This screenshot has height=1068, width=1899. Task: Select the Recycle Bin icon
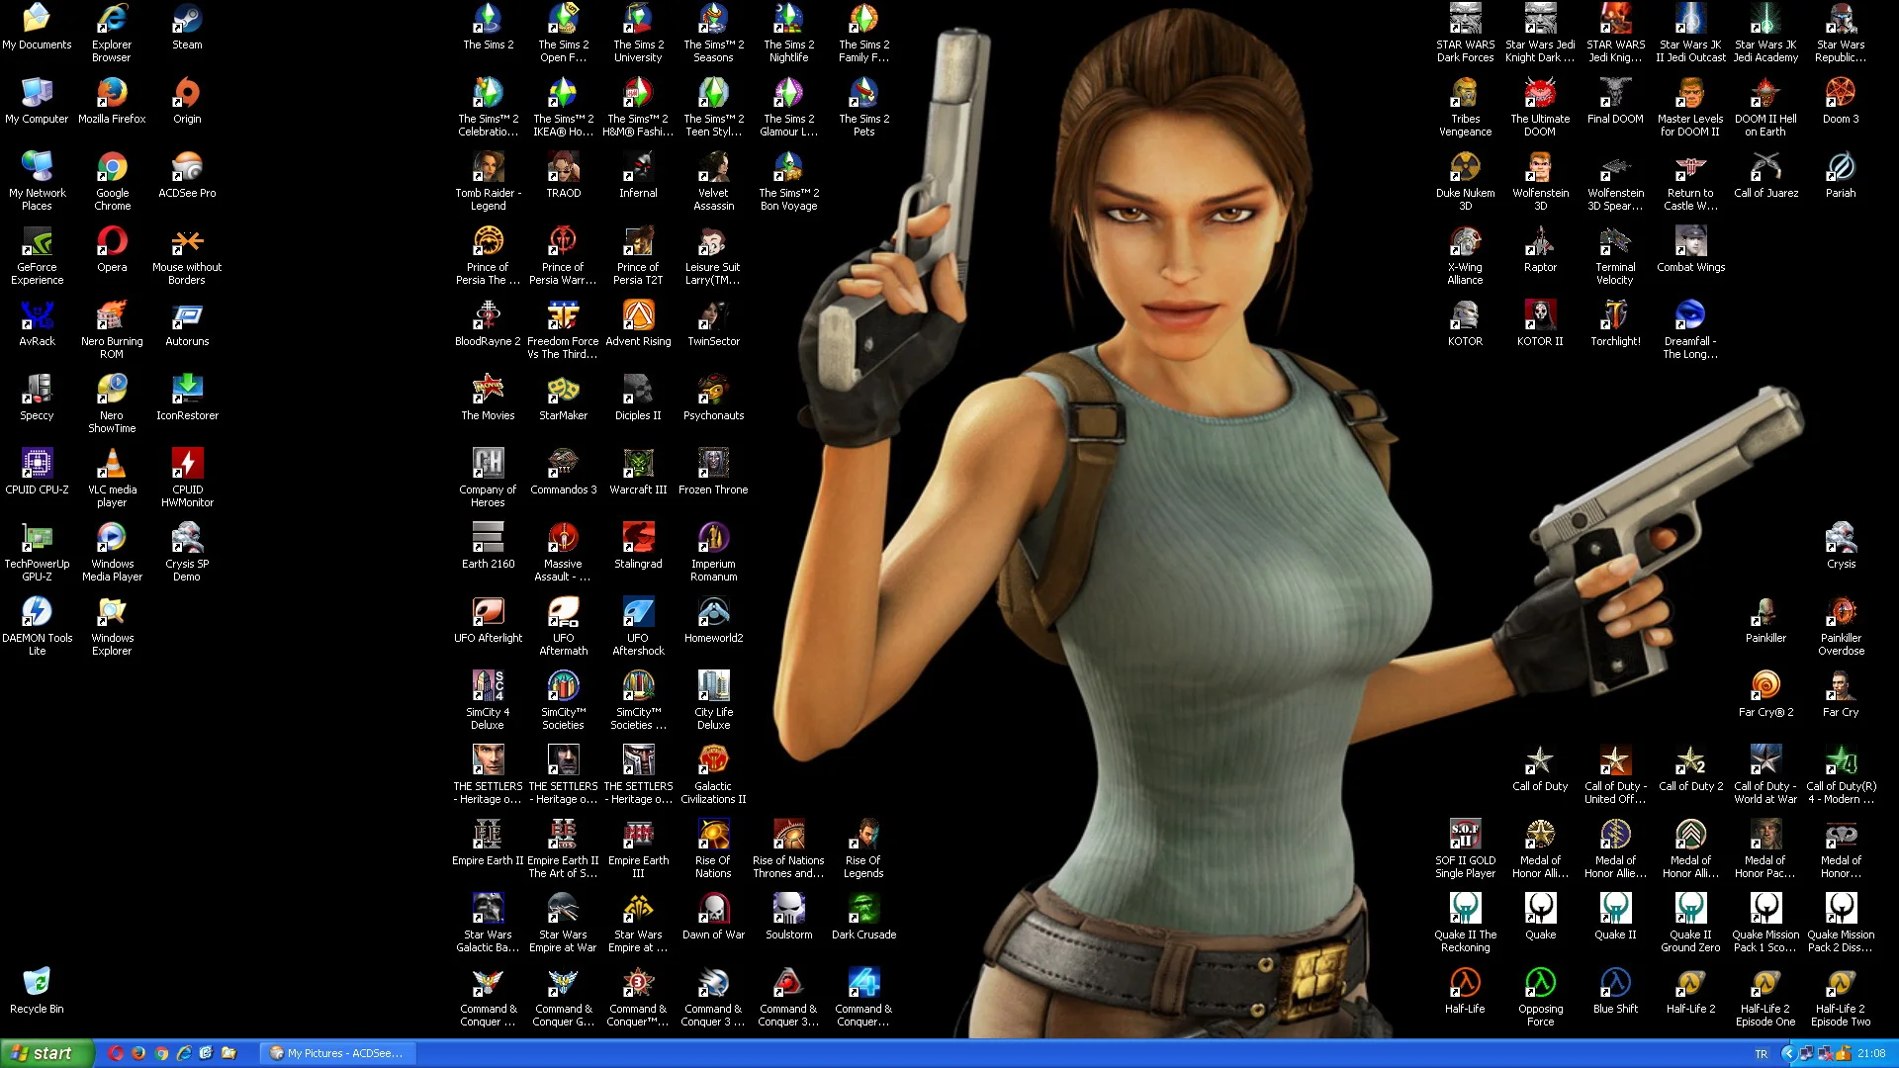[37, 991]
